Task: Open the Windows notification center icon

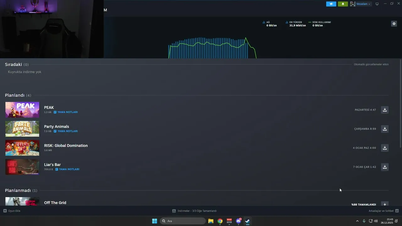Action: (396, 221)
